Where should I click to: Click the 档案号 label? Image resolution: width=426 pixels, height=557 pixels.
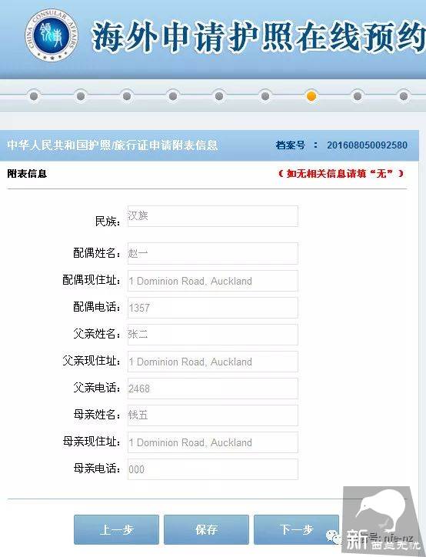(291, 145)
